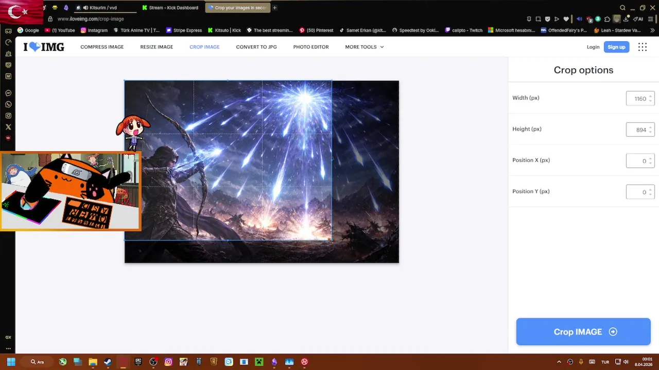Click the Crop IMAGE button label
Image resolution: width=659 pixels, height=370 pixels.
coord(578,332)
